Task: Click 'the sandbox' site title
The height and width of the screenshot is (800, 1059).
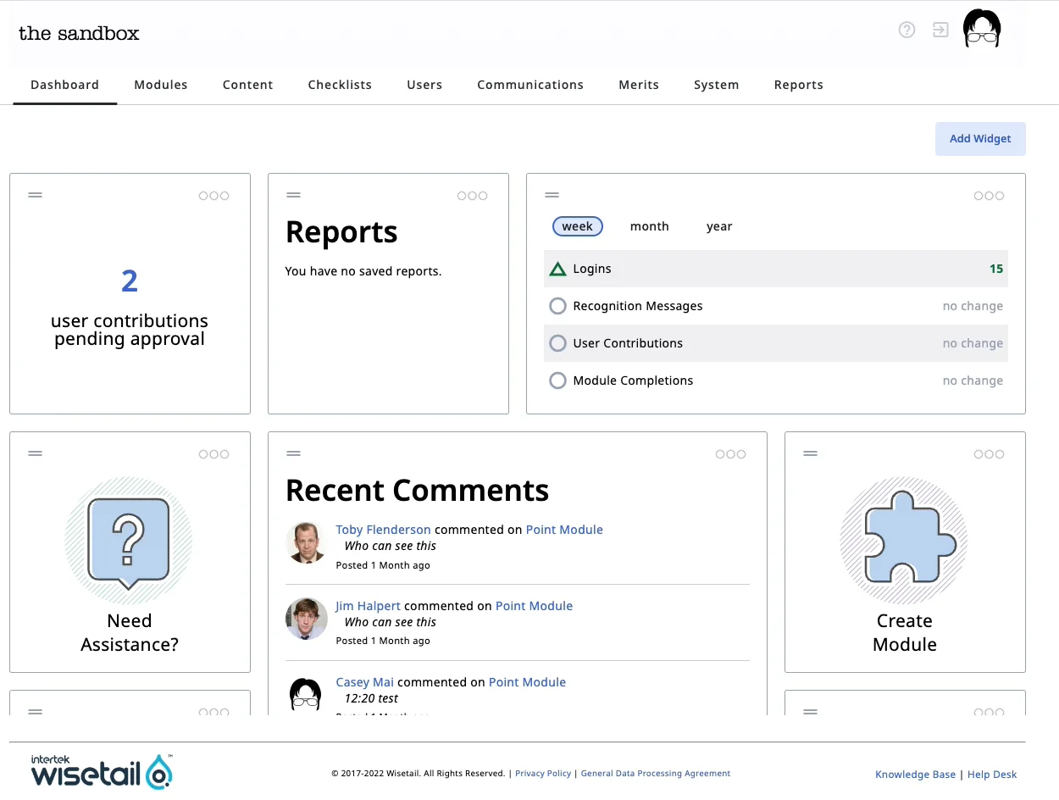Action: click(x=79, y=33)
